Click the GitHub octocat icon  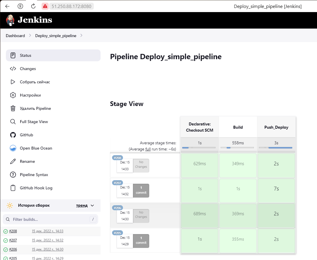point(13,135)
